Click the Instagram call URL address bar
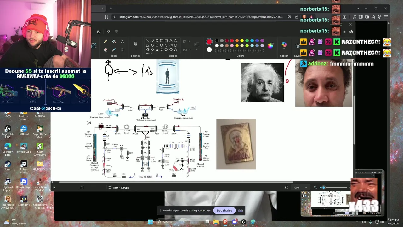 click(201, 17)
